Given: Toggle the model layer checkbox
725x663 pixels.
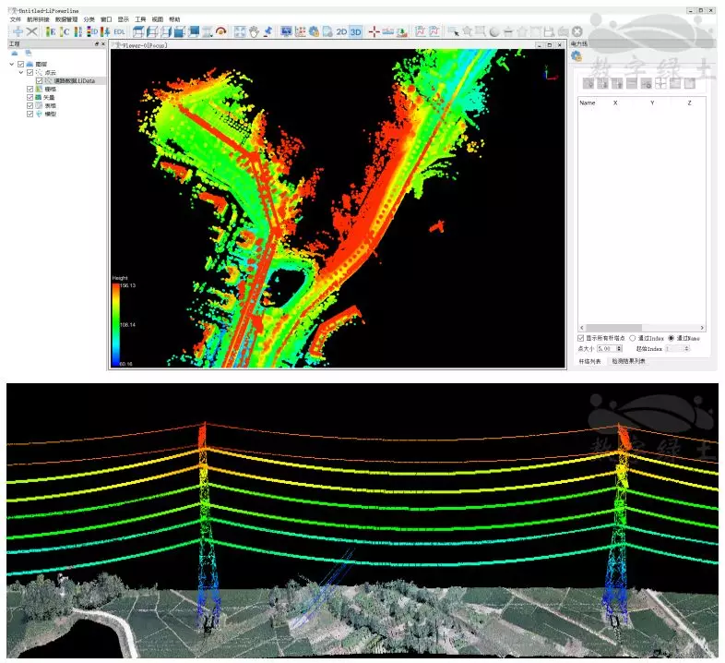Looking at the screenshot, I should tap(30, 114).
